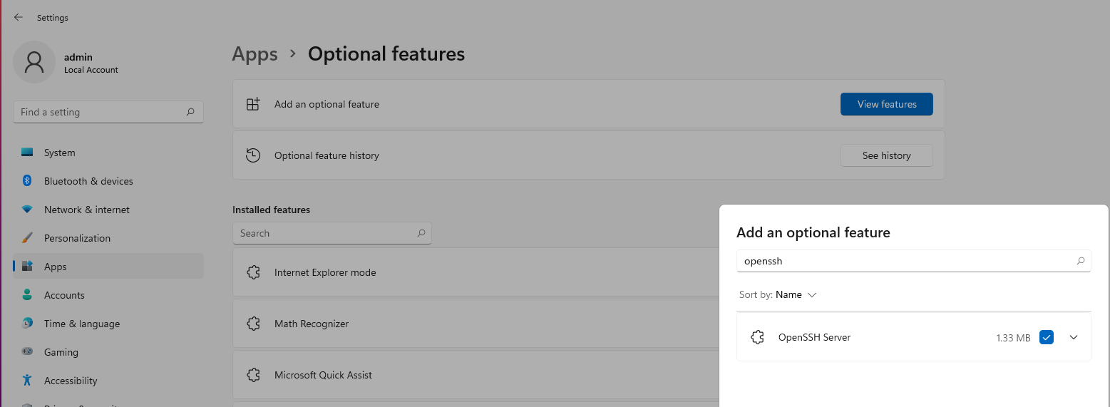Select the Math Recognizer installed feature
This screenshot has height=407, width=1110.
tap(475, 324)
